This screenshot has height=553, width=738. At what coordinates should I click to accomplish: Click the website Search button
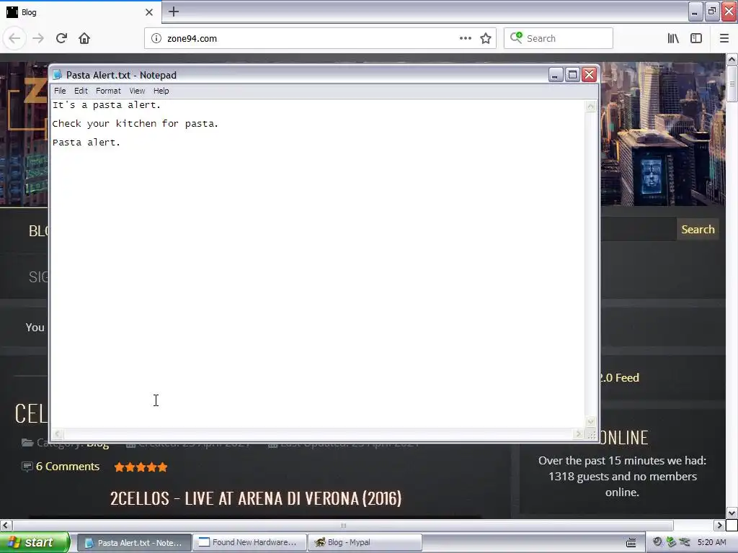coord(698,230)
